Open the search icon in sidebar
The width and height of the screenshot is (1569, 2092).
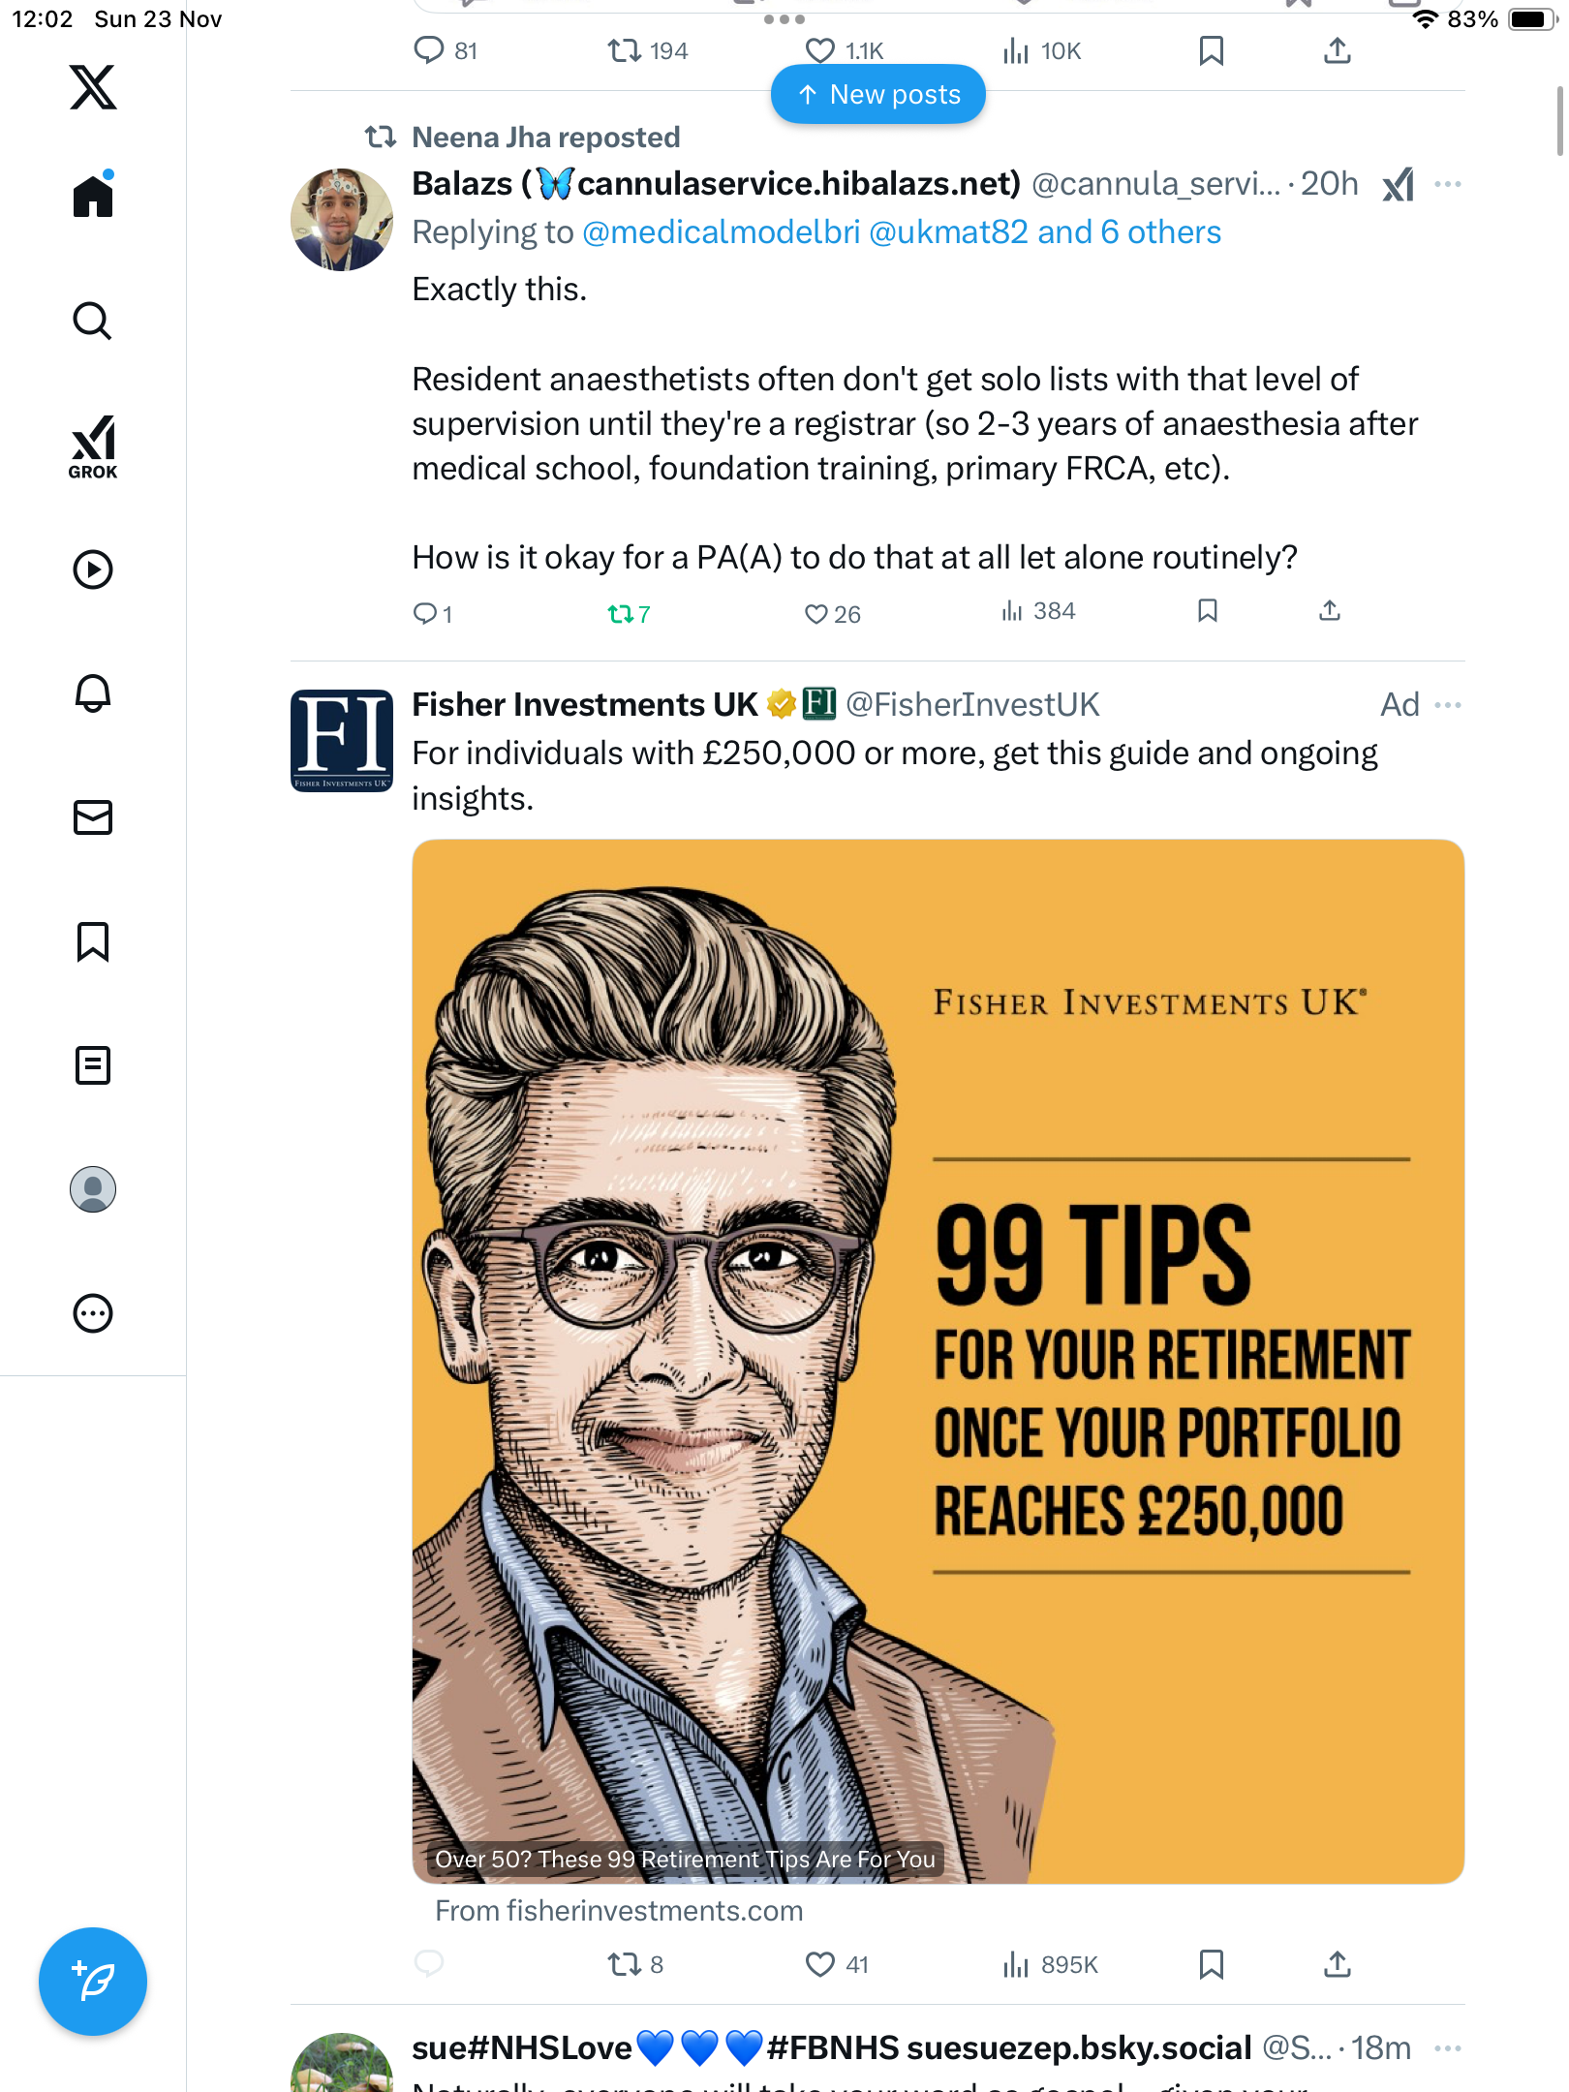pos(93,321)
